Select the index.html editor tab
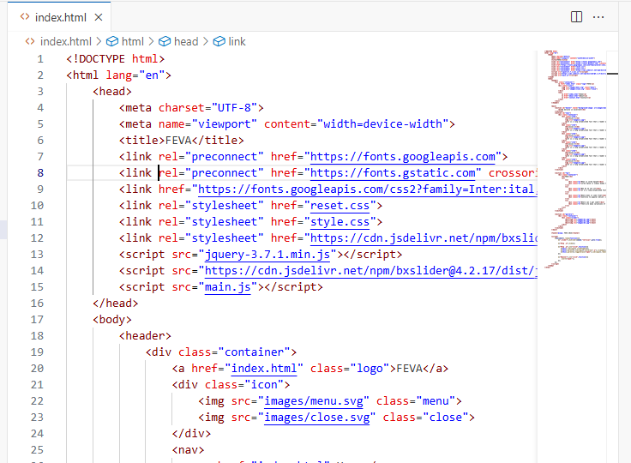Viewport: 631px width, 463px height. 60,17
